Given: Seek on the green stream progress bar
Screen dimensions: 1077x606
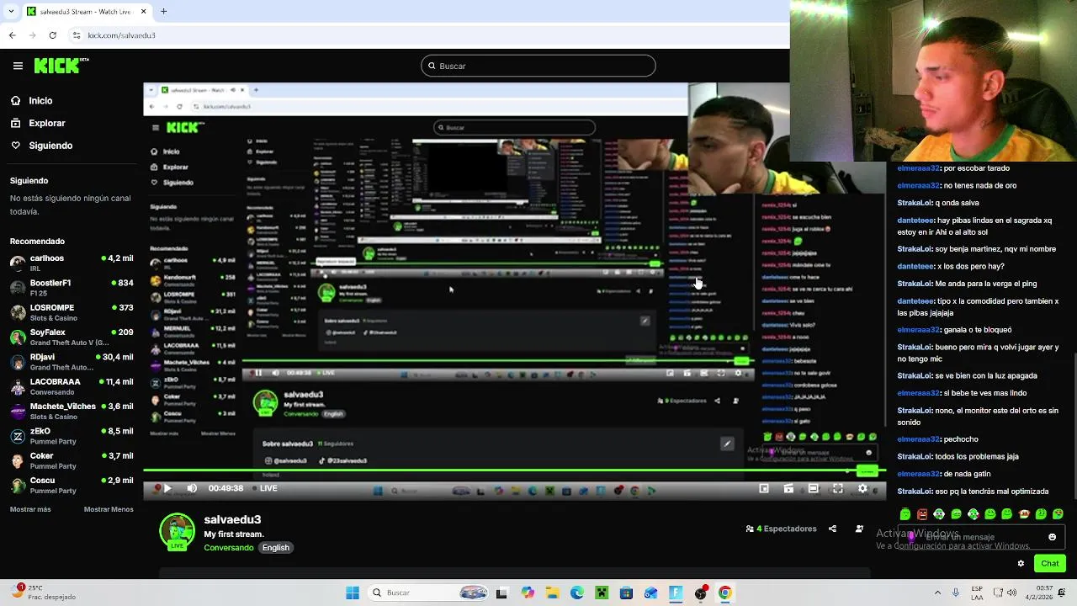Looking at the screenshot, I should [514, 471].
